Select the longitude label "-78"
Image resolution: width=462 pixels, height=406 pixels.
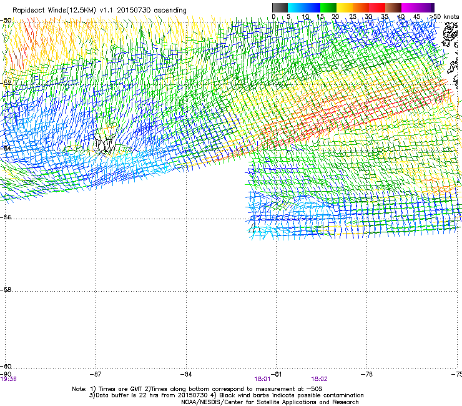367,374
